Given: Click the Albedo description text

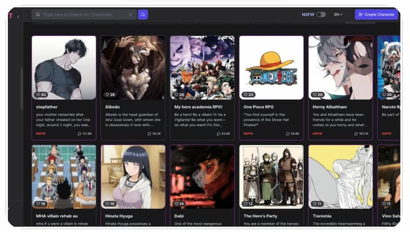Looking at the screenshot, I should (133, 120).
